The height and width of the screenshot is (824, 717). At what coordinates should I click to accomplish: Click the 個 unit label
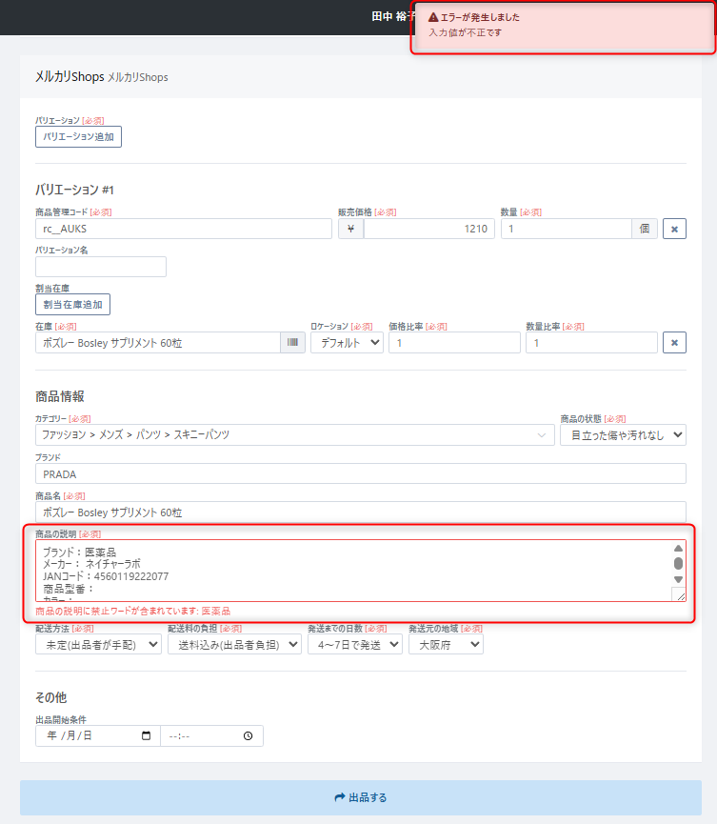[645, 229]
